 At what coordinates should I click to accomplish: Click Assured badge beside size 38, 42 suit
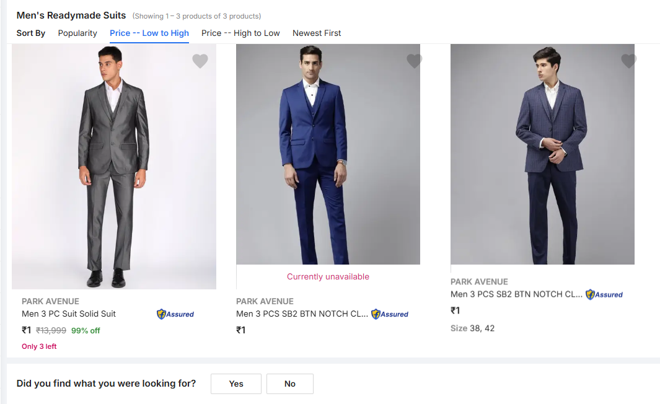[604, 295]
